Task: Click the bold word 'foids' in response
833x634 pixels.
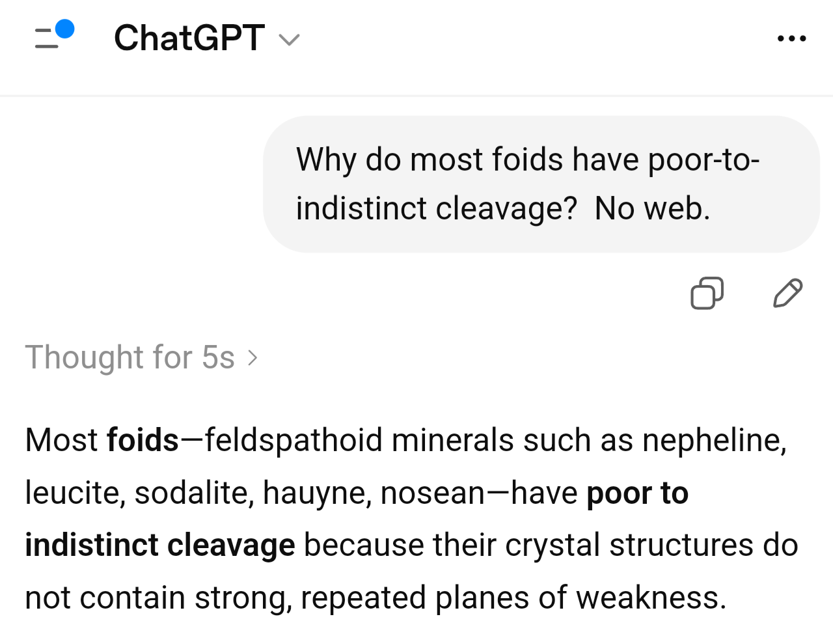Action: [x=143, y=440]
